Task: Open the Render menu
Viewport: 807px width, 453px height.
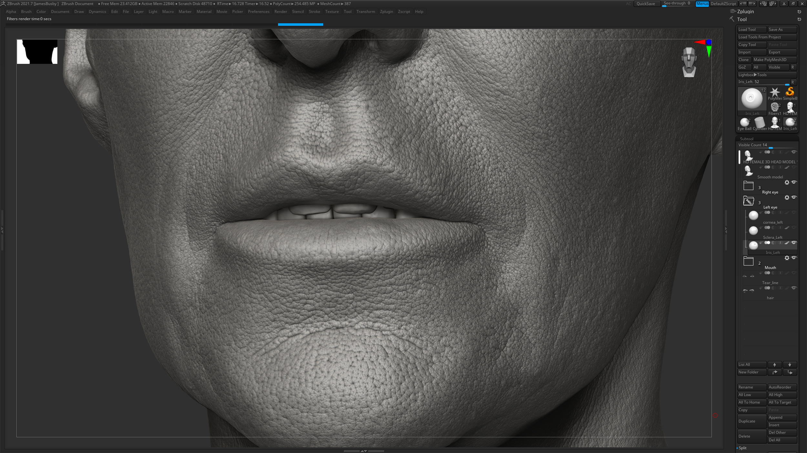Action: [x=281, y=11]
